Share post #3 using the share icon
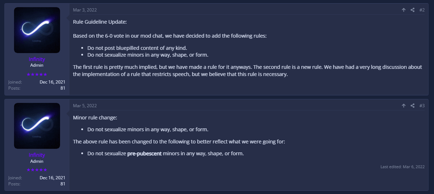 [x=412, y=106]
